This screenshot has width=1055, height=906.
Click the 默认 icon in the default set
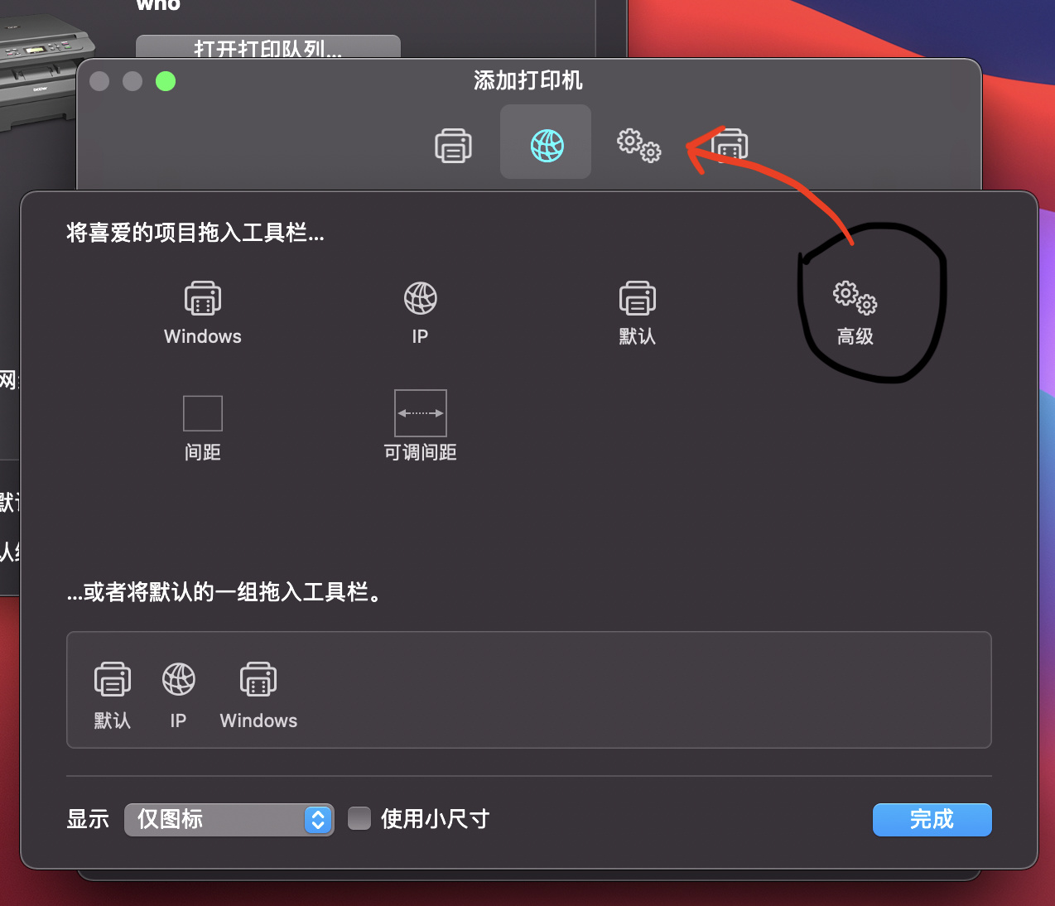pos(113,679)
